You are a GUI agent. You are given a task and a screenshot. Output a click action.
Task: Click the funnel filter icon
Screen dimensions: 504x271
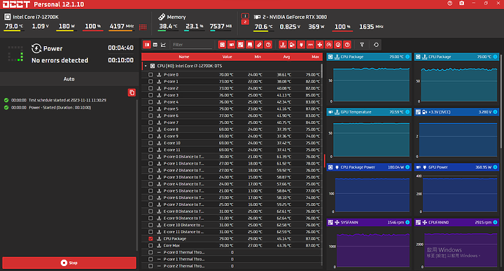362,45
